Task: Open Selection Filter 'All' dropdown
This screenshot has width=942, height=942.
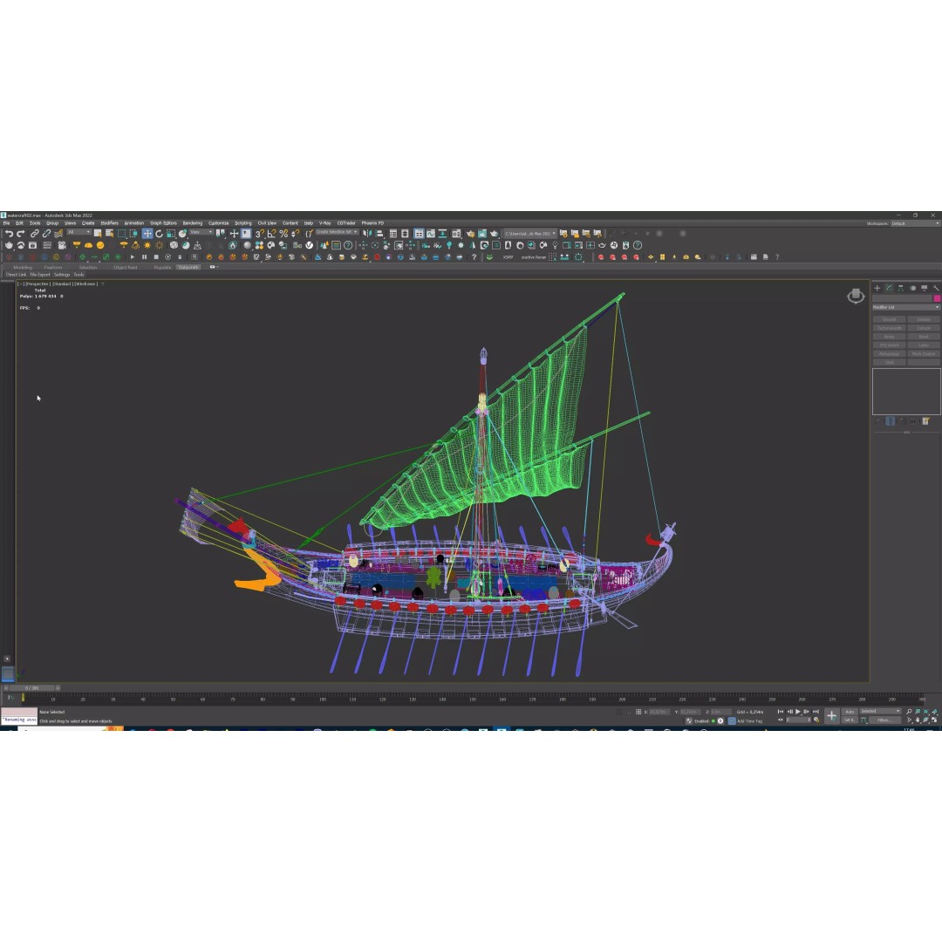Action: [x=78, y=233]
